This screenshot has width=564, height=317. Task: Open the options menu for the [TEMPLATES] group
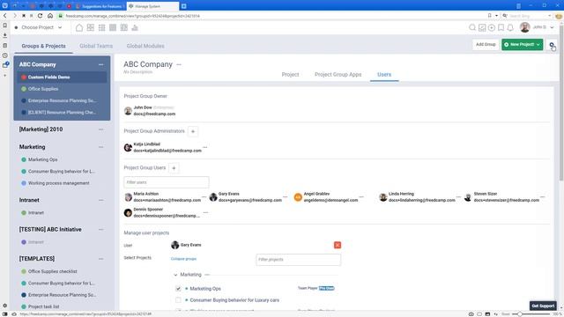coord(100,259)
